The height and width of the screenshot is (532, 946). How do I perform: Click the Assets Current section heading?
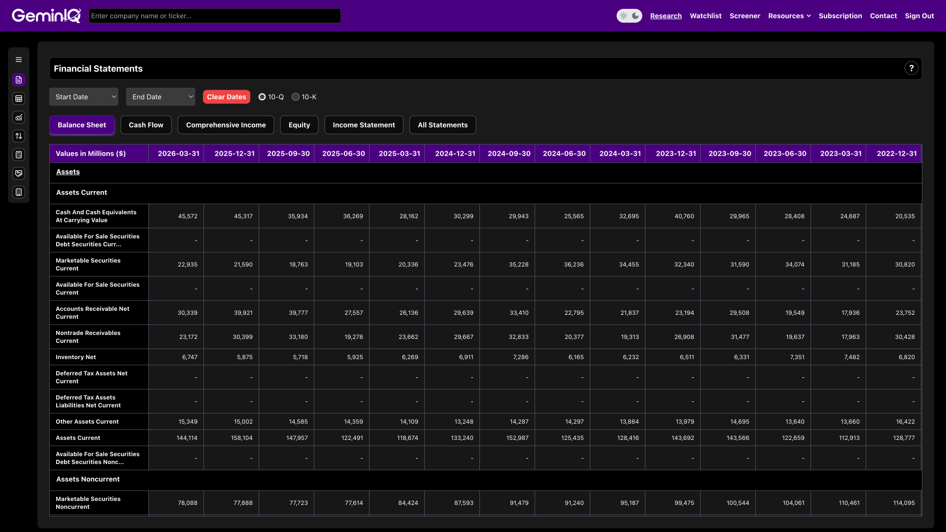click(x=81, y=193)
